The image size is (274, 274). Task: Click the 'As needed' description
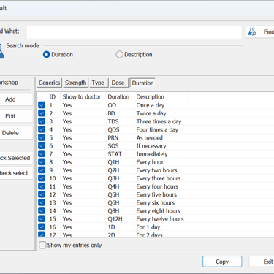(x=149, y=137)
